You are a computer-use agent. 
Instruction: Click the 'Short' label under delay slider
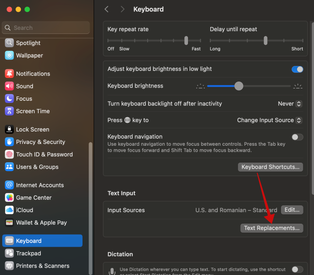point(297,49)
